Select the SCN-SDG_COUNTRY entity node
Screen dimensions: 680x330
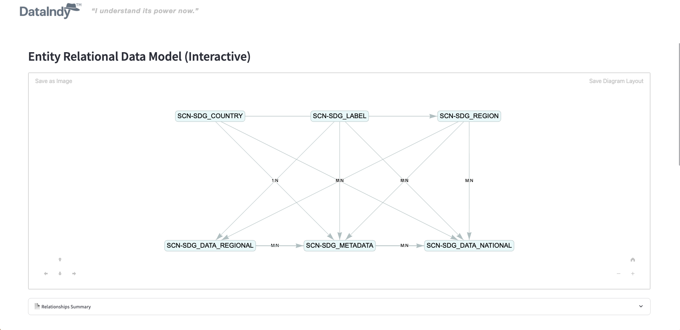click(209, 116)
